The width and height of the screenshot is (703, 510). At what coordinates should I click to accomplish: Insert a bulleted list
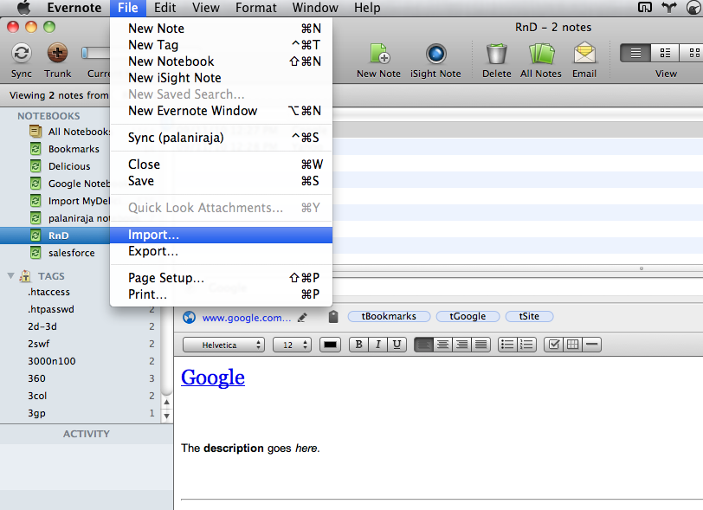click(x=507, y=345)
